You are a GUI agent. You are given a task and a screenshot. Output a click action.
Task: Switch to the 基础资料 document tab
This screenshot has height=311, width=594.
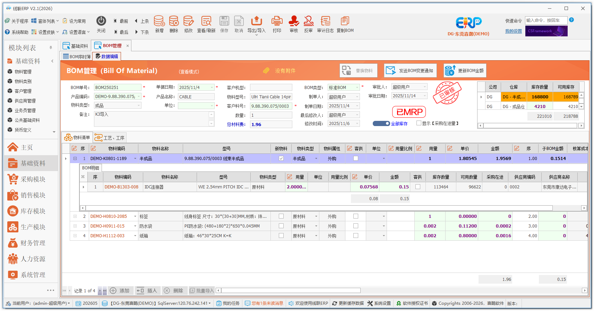[76, 46]
